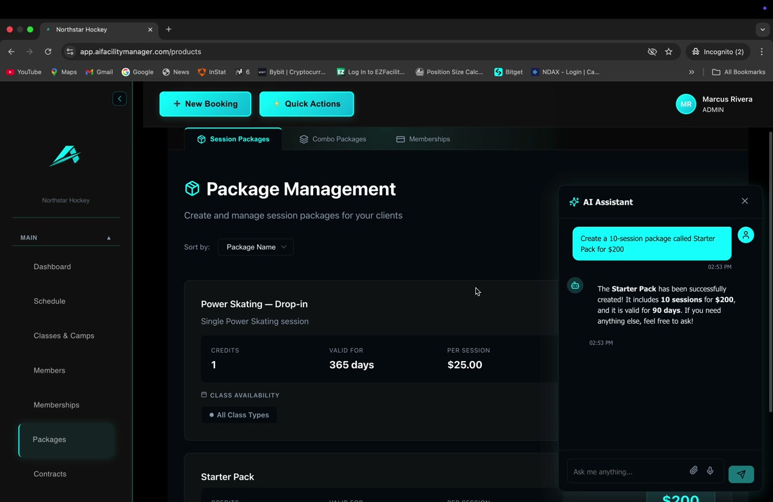Image resolution: width=773 pixels, height=502 pixels.
Task: Click the paperclip attachment icon in AI Assistant
Action: [x=694, y=470]
